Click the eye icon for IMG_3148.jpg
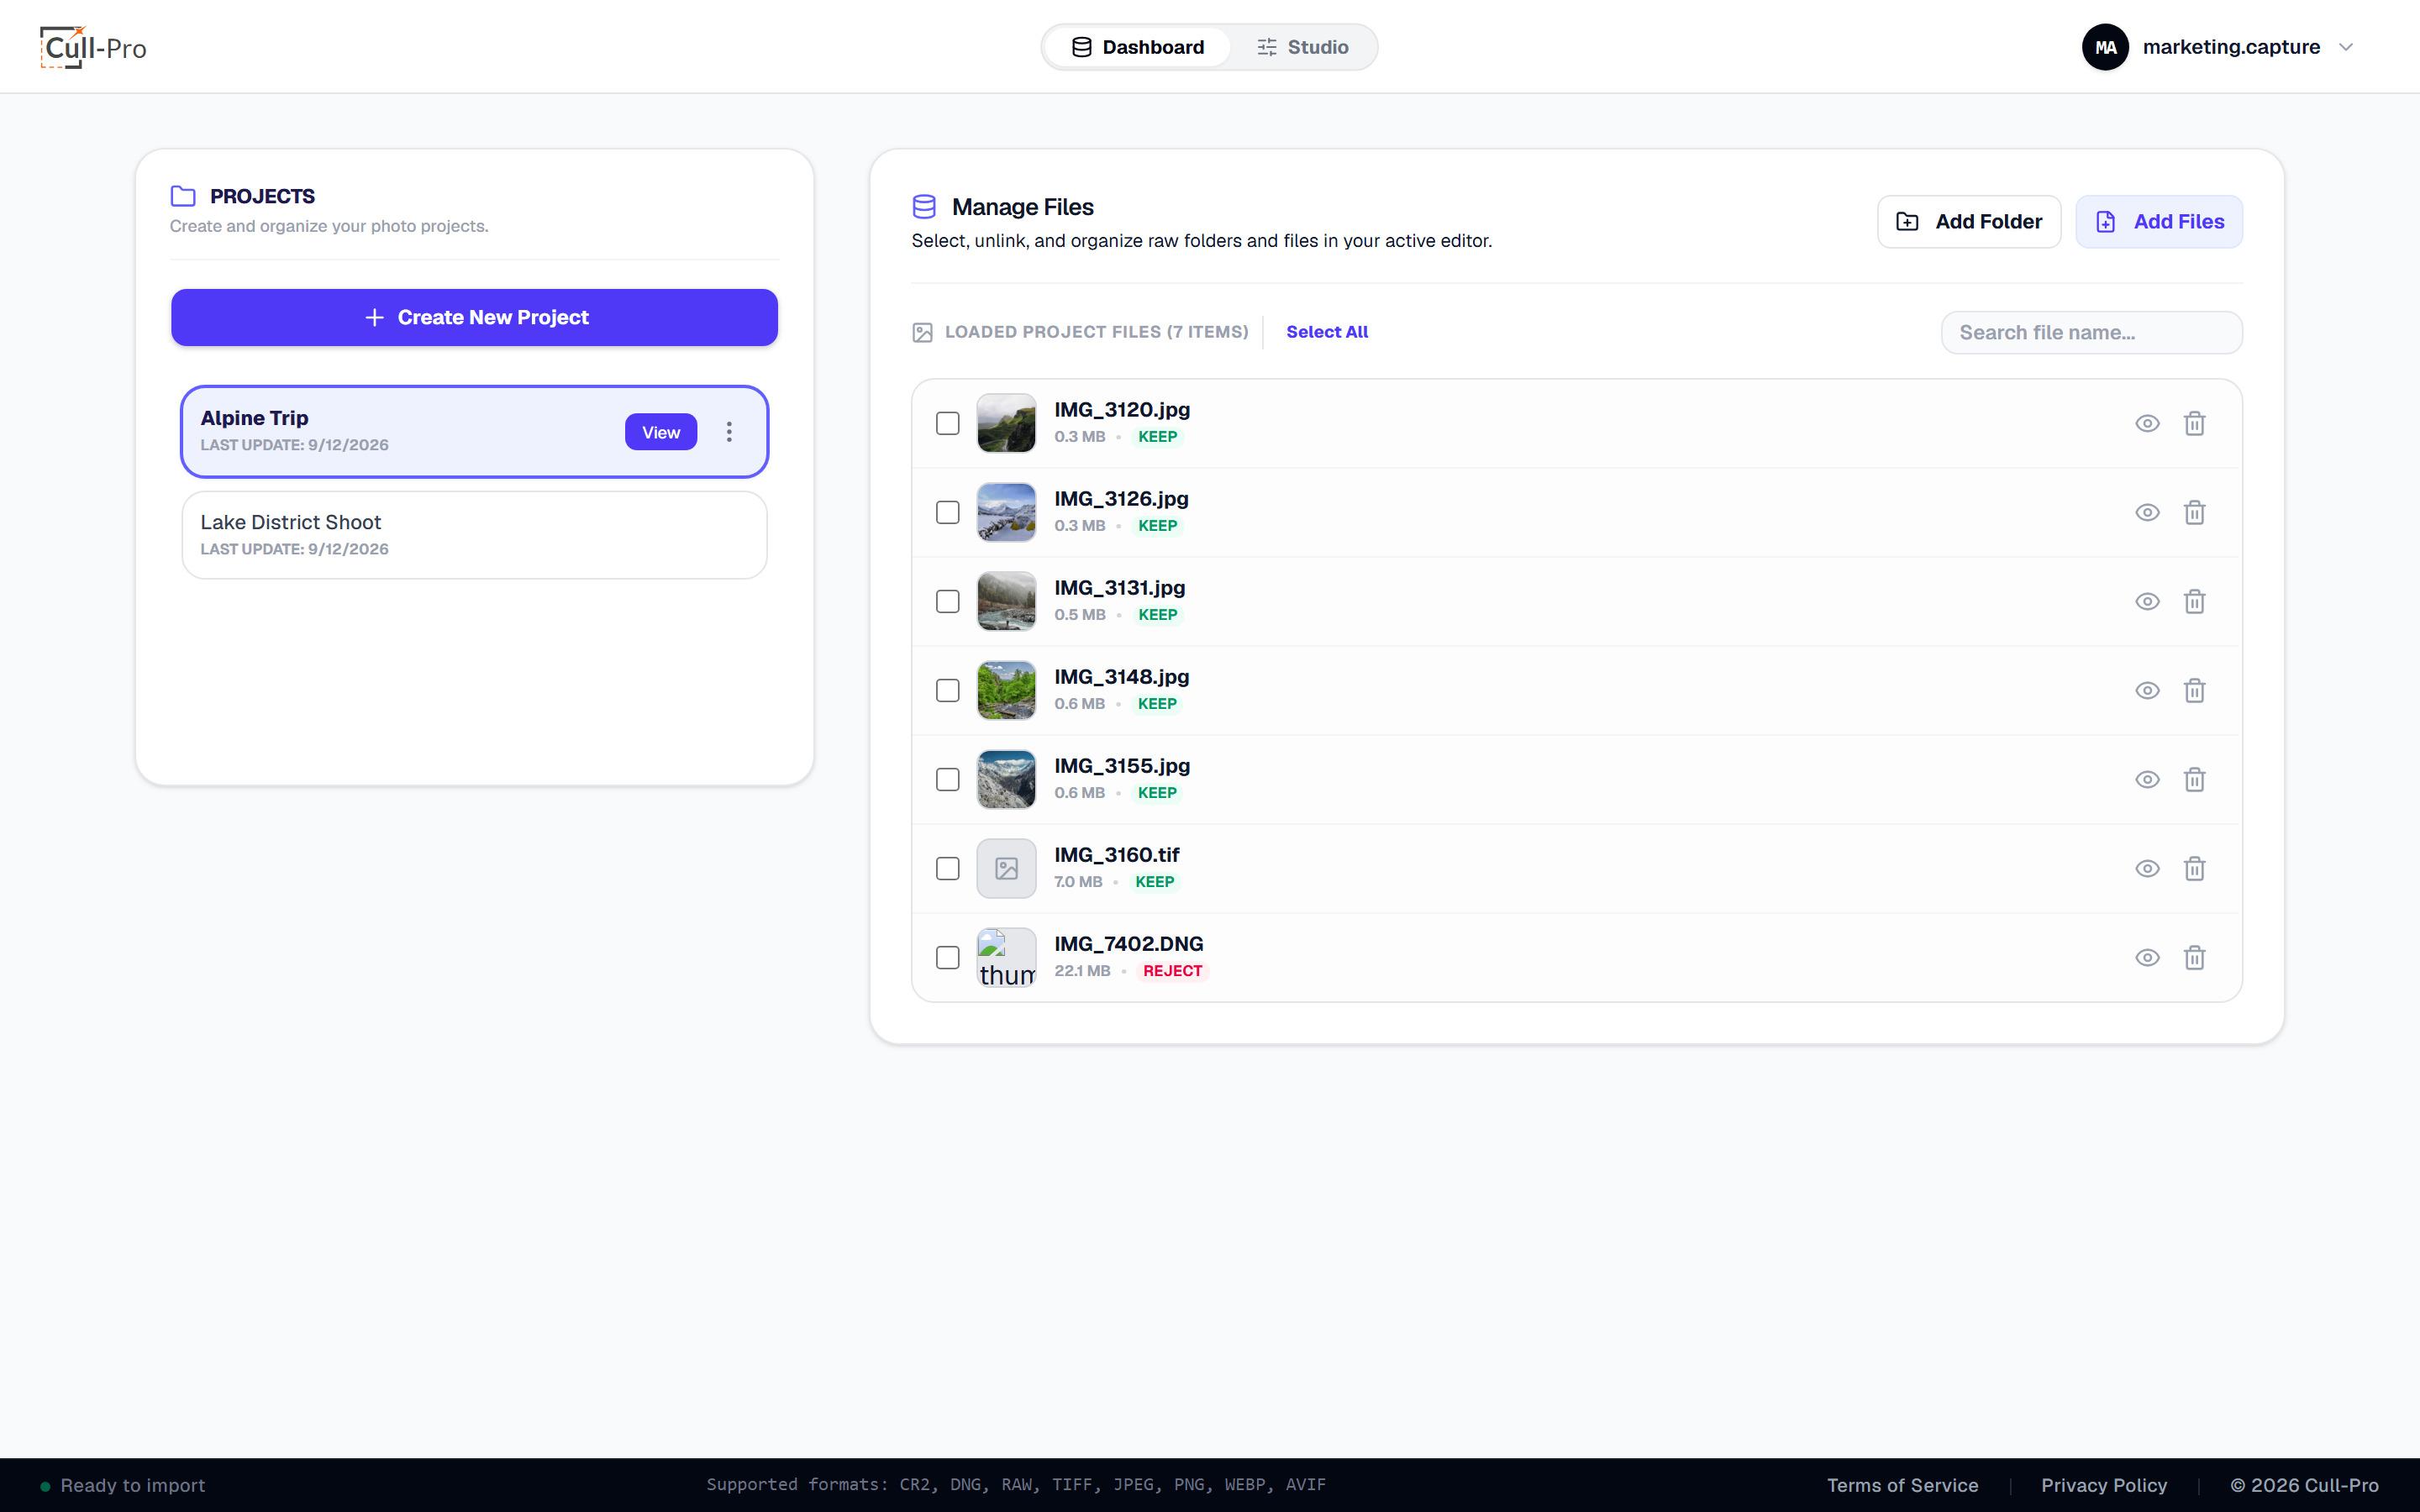The width and height of the screenshot is (2420, 1512). point(2147,690)
